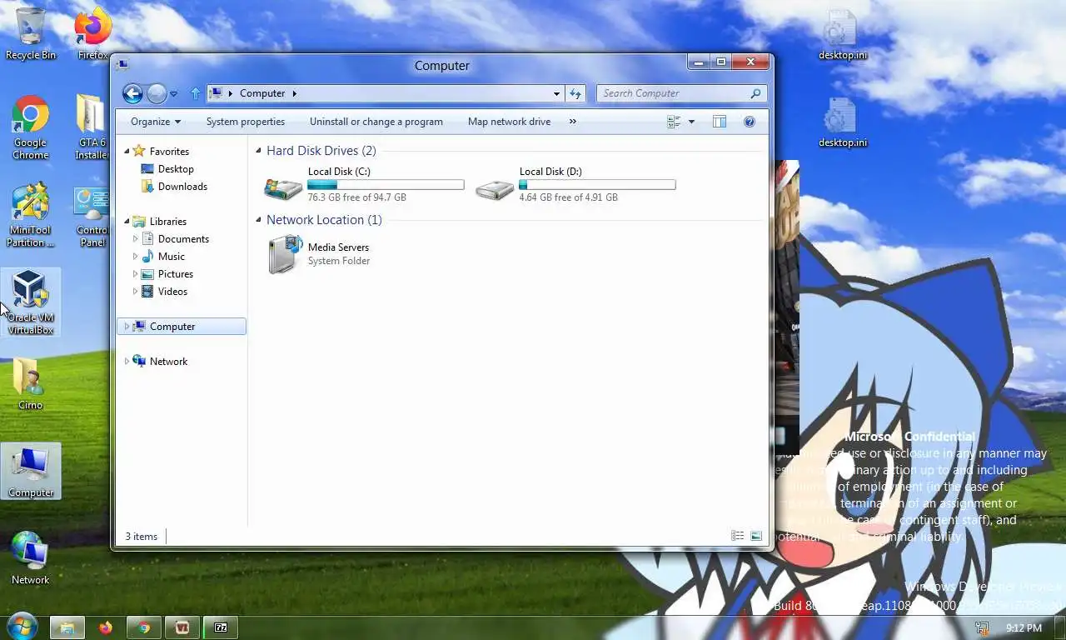Collapse the Favorites tree section
1066x640 pixels.
127,151
